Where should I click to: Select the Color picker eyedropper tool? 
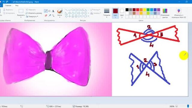(49, 15)
